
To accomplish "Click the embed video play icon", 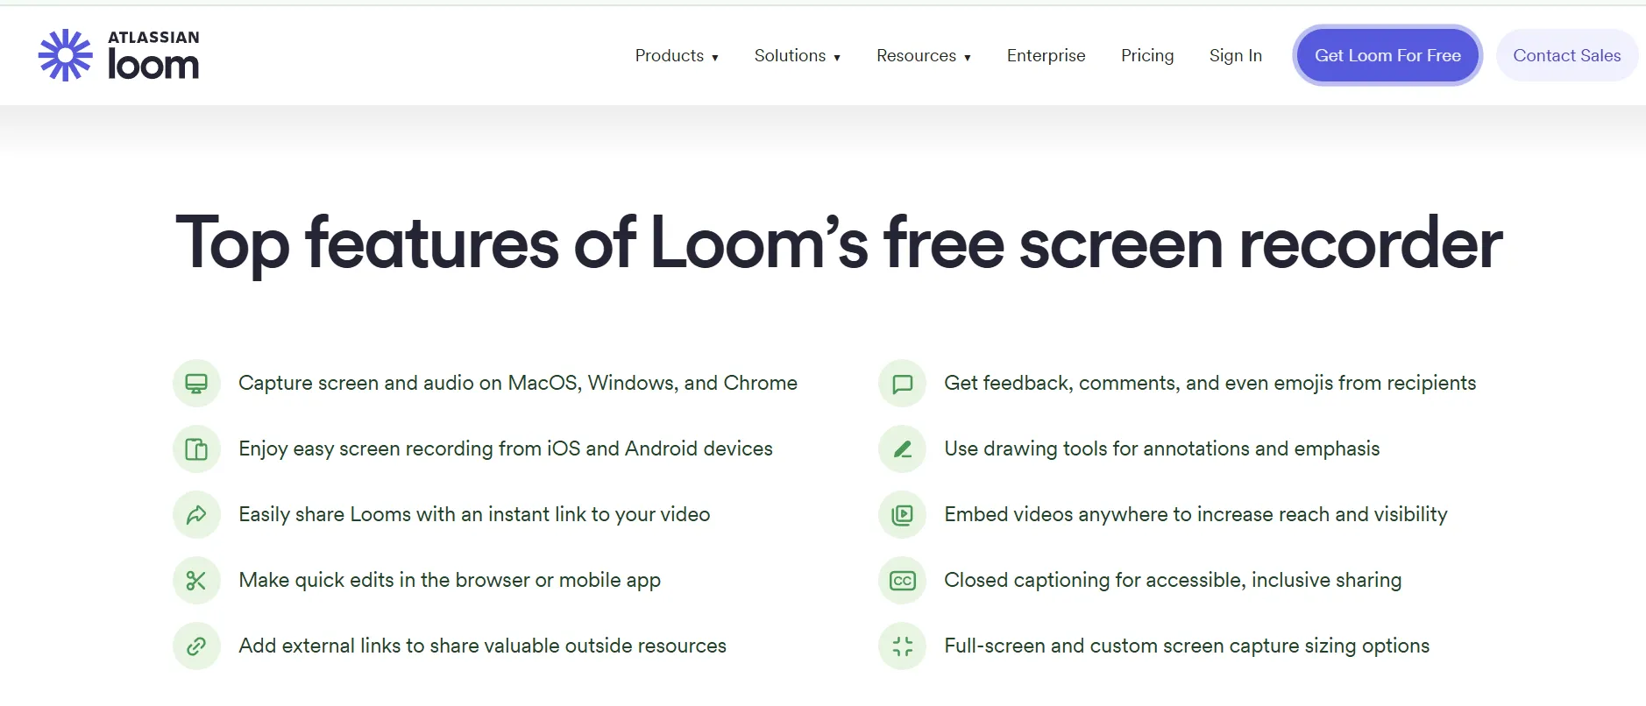I will (x=902, y=515).
